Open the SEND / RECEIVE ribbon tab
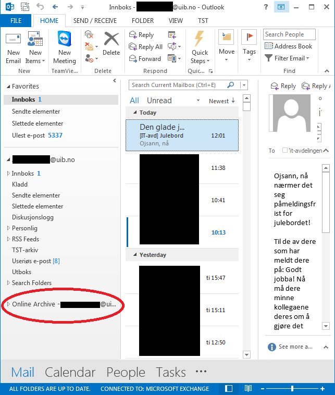The height and width of the screenshot is (395, 335). pyautogui.click(x=95, y=21)
